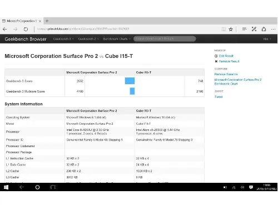Click the System Information heading
The image size is (278, 209).
(x=23, y=104)
